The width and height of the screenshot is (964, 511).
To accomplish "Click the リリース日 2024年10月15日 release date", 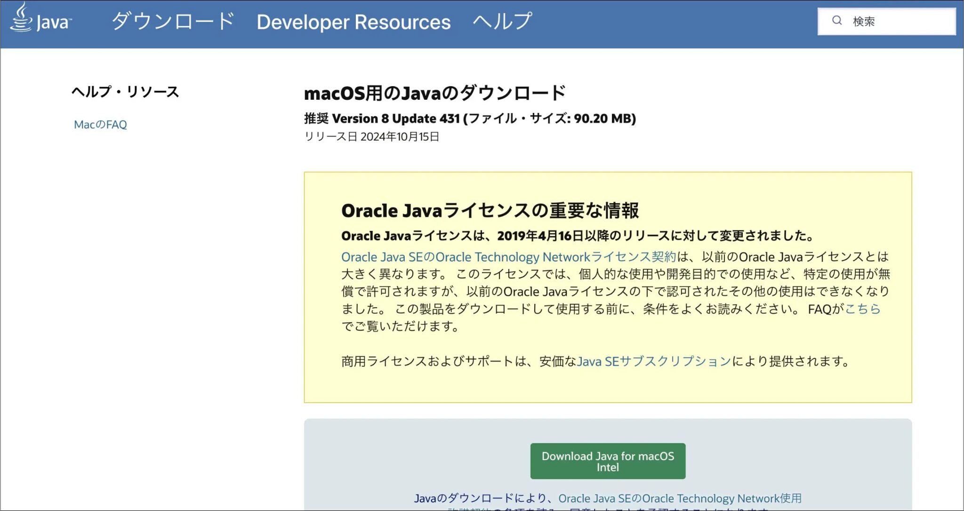I will tap(371, 137).
